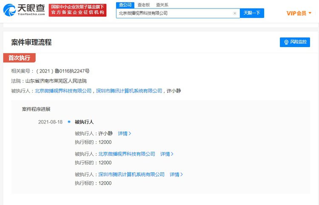
Task: Click the date 2021-08-18
Action: (x=50, y=122)
